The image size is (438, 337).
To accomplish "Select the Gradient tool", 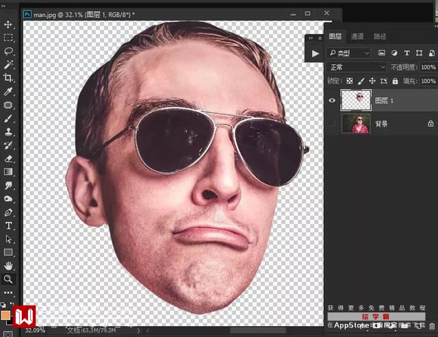I will click(8, 172).
